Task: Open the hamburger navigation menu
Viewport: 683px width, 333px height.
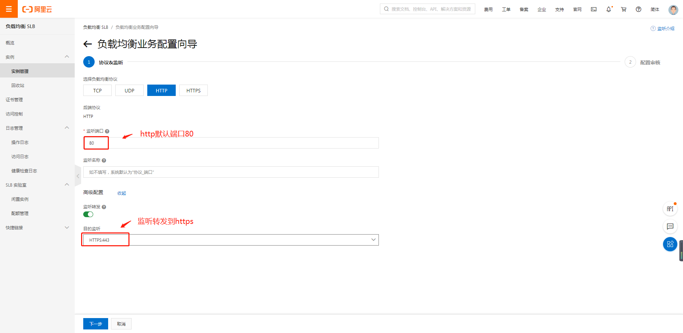Action: tap(9, 9)
